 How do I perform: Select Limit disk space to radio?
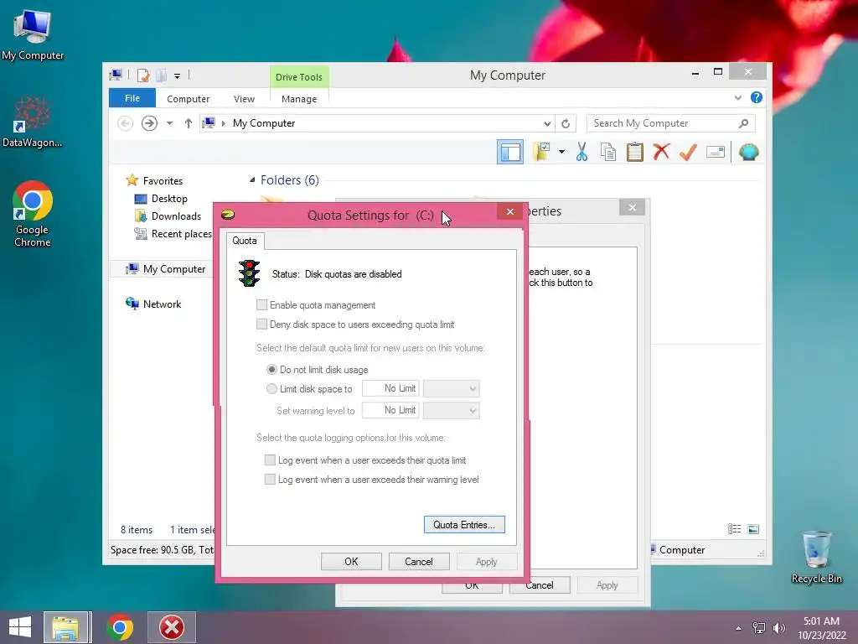[271, 389]
